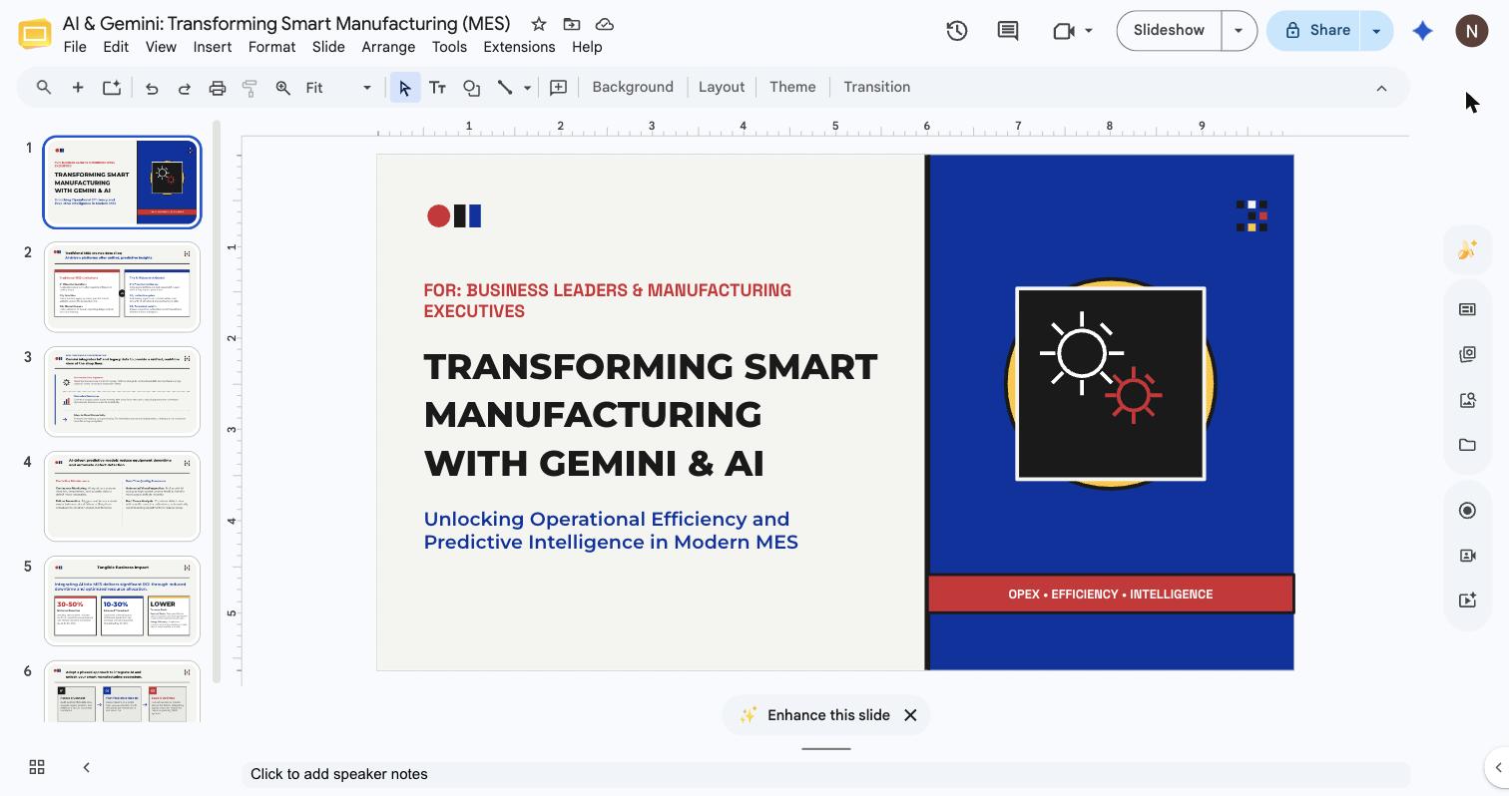Add a comment from toolbar
The width and height of the screenshot is (1509, 796).
(x=559, y=88)
